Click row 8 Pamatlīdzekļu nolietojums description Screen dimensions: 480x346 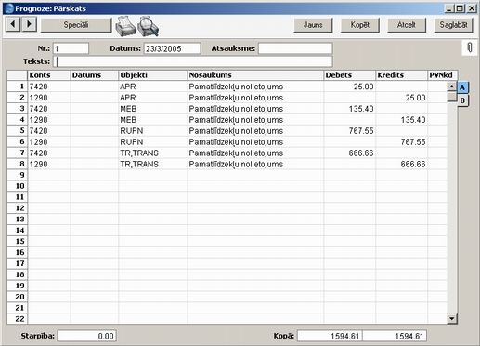[x=236, y=164]
